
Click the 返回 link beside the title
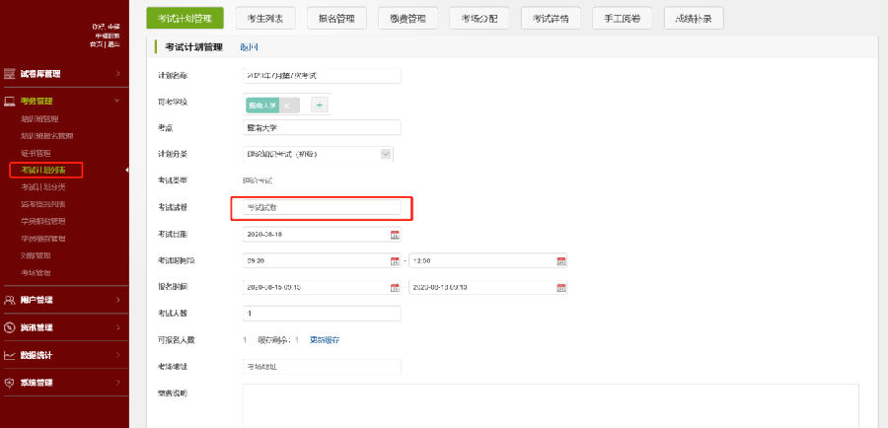pos(249,47)
